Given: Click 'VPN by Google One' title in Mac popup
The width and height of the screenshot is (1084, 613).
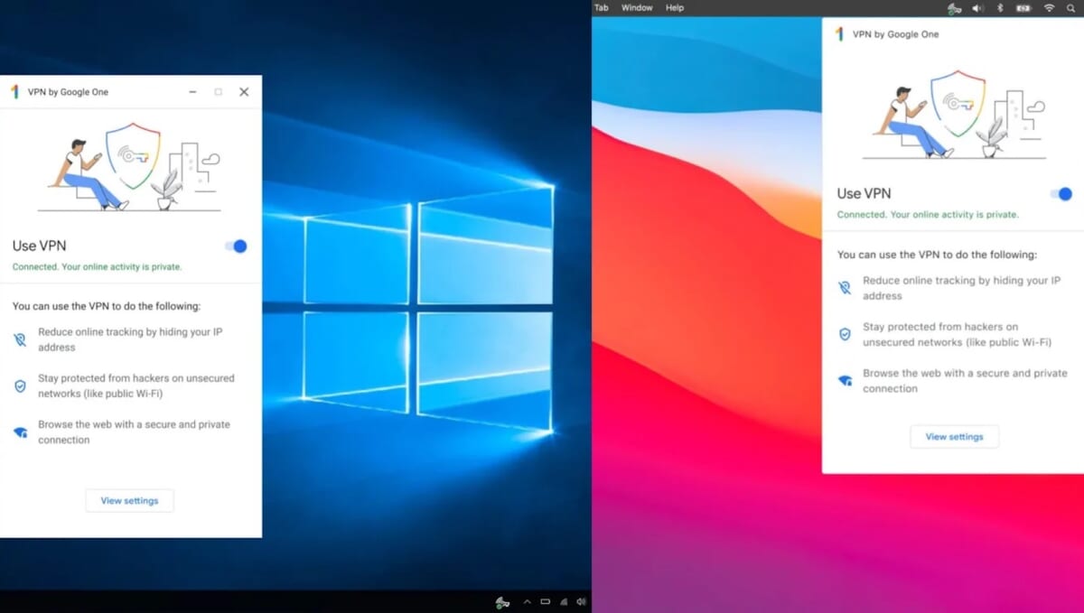Looking at the screenshot, I should click(896, 34).
